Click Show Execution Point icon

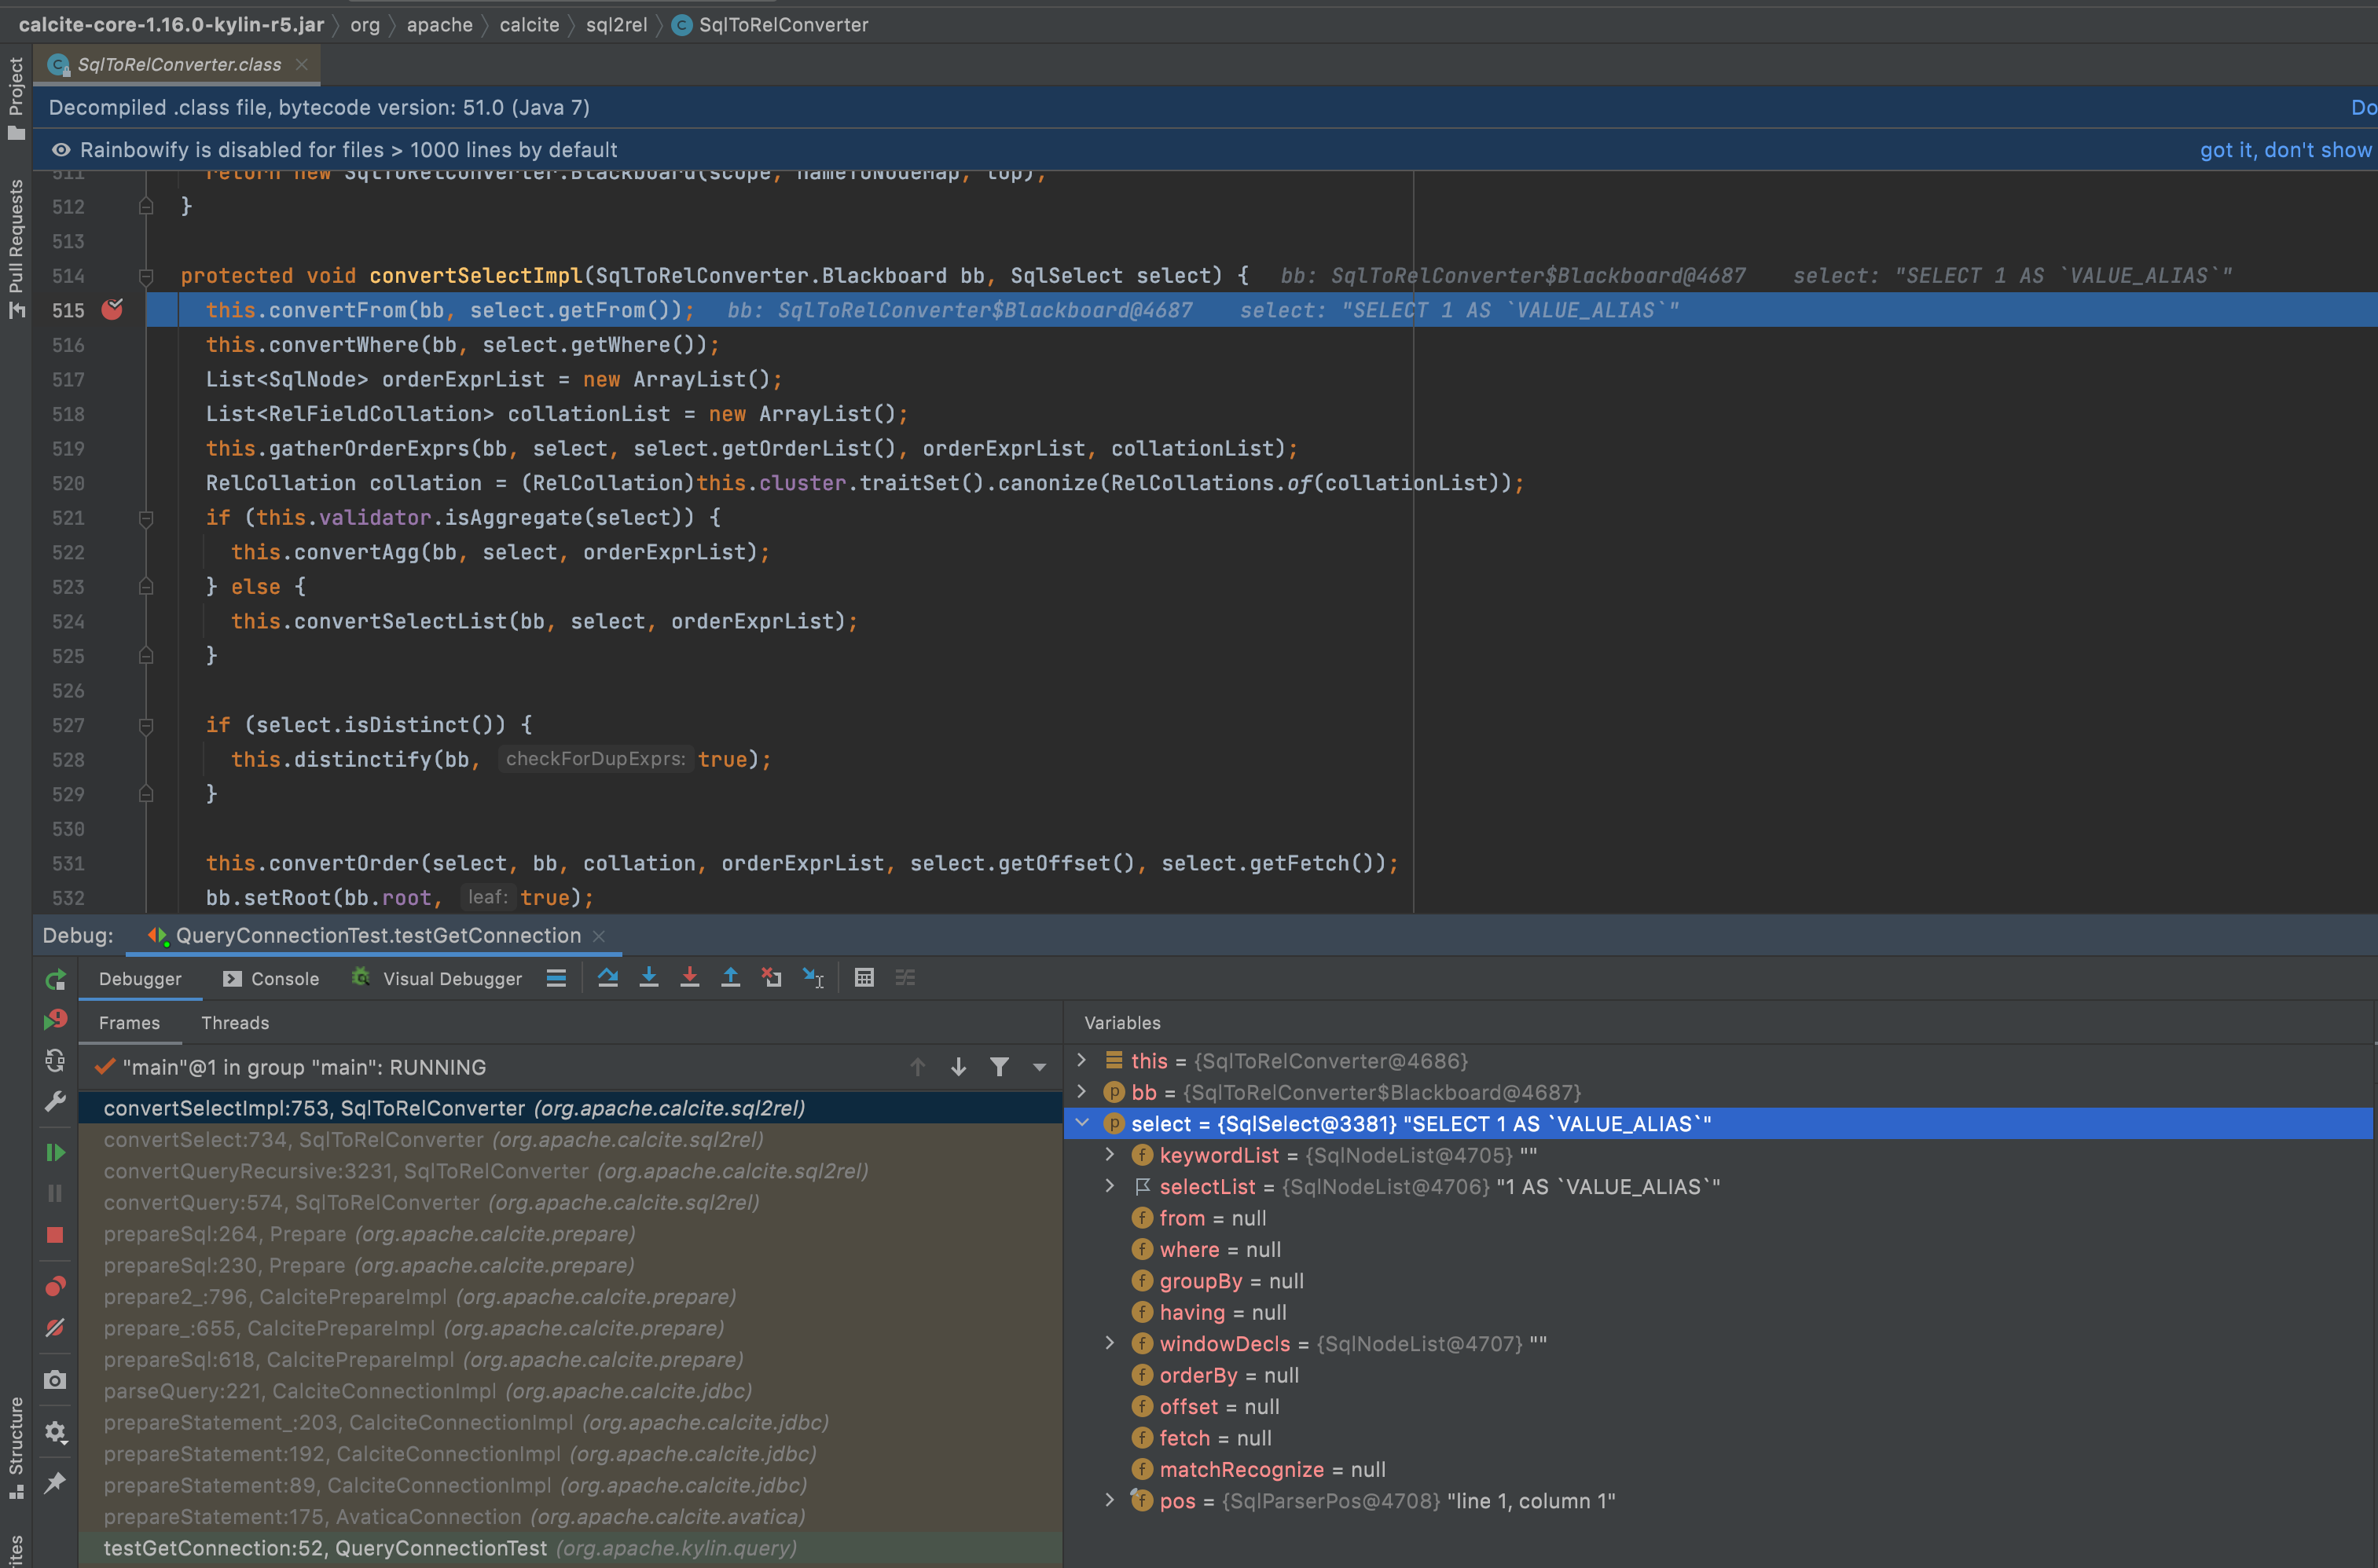tap(556, 978)
